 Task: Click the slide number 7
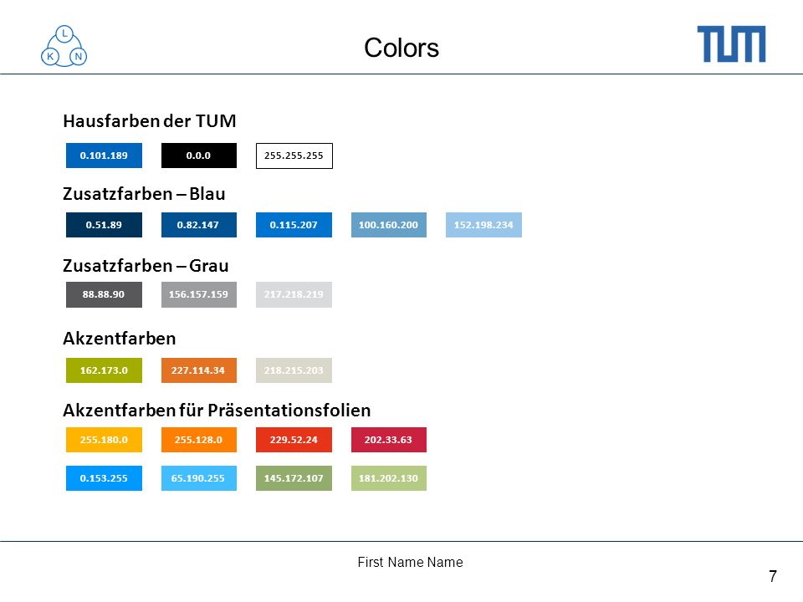773,576
